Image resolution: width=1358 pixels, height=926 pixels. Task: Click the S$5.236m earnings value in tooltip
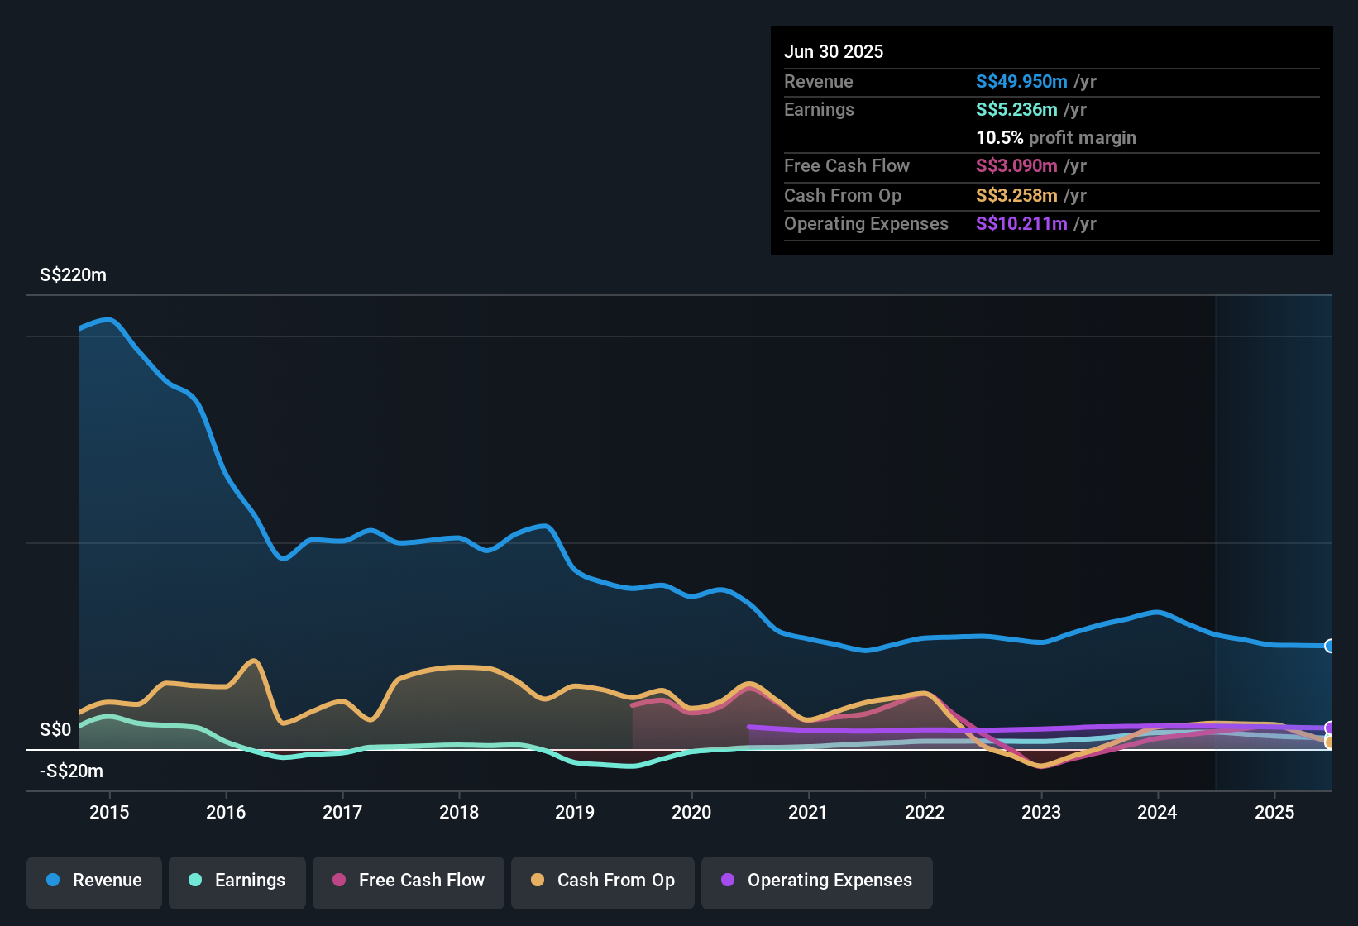1016,109
